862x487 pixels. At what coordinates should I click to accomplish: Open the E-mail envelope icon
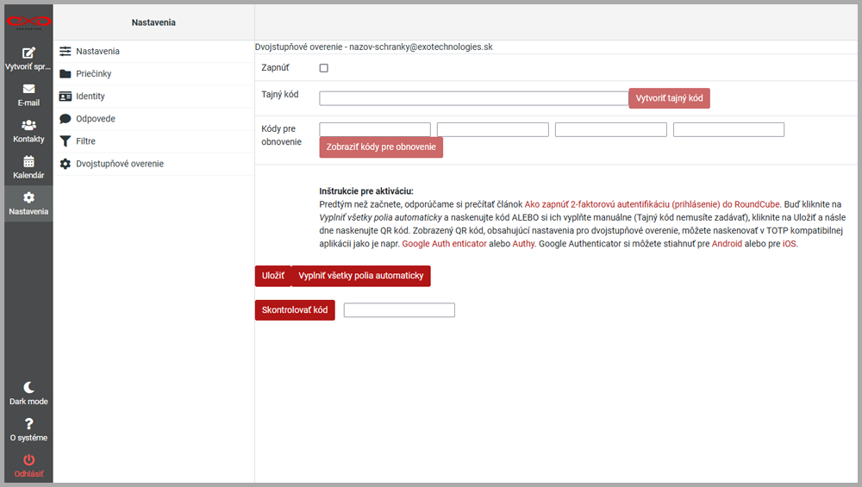(x=28, y=89)
